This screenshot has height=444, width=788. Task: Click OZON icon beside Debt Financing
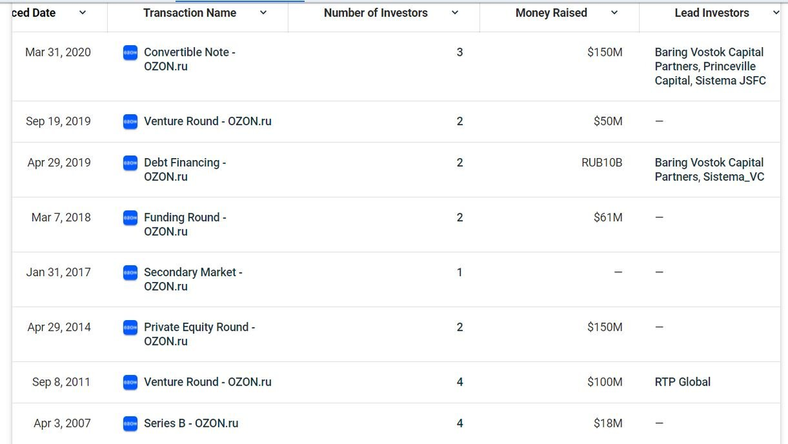(131, 163)
